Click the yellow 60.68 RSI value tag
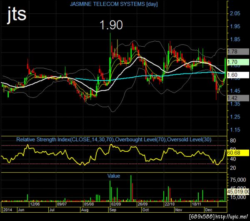 pos(238,153)
